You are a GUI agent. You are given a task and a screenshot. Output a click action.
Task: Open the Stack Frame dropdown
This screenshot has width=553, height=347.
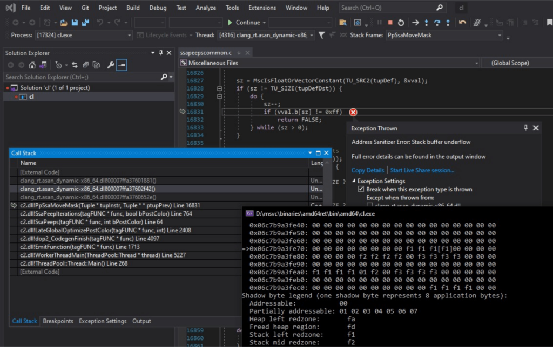pos(500,35)
